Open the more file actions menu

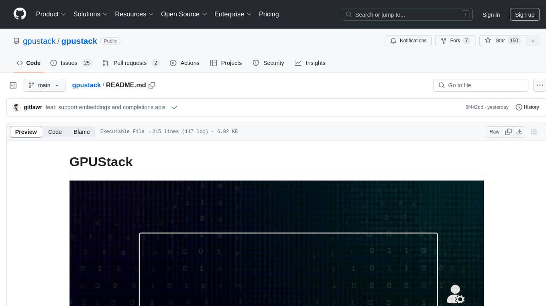[x=540, y=85]
